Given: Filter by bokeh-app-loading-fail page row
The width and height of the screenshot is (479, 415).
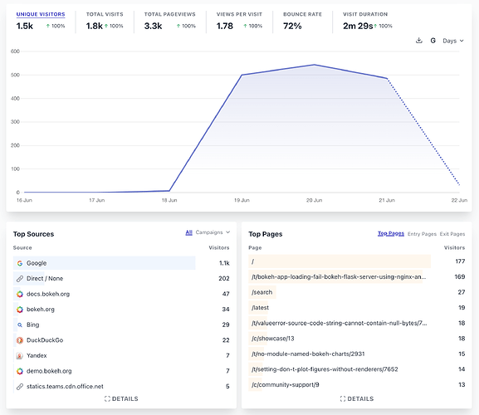Looking at the screenshot, I should tap(357, 276).
